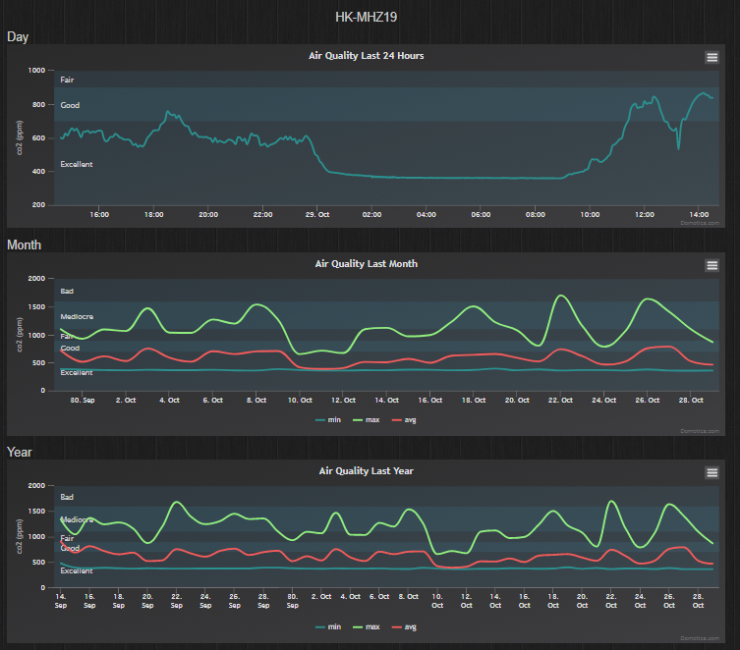Screen dimensions: 740x650
Task: Toggle the avg series in month legend
Action: point(404,419)
